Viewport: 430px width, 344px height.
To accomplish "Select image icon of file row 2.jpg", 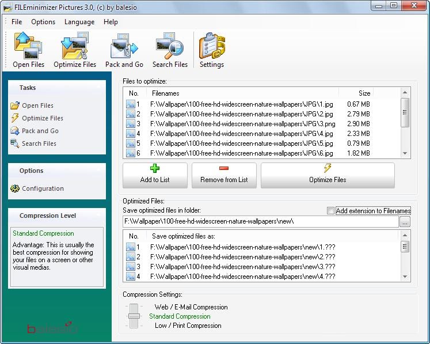I will click(131, 114).
